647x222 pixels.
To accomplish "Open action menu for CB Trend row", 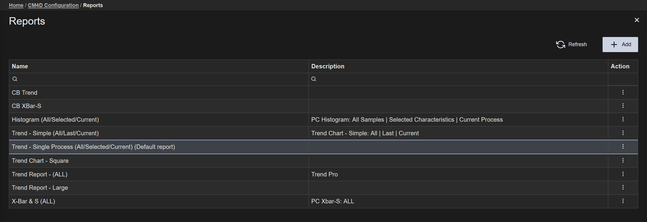I will [x=623, y=92].
